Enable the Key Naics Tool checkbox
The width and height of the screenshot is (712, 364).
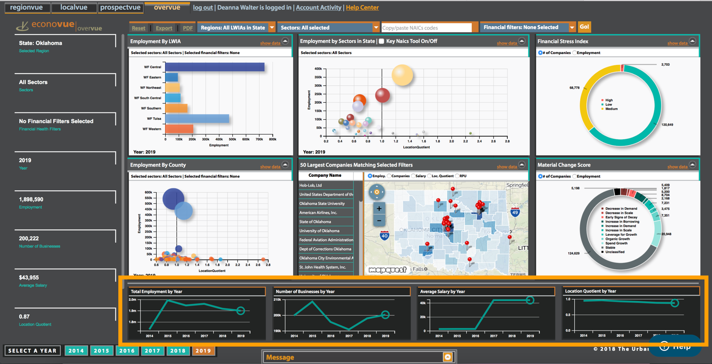click(381, 41)
